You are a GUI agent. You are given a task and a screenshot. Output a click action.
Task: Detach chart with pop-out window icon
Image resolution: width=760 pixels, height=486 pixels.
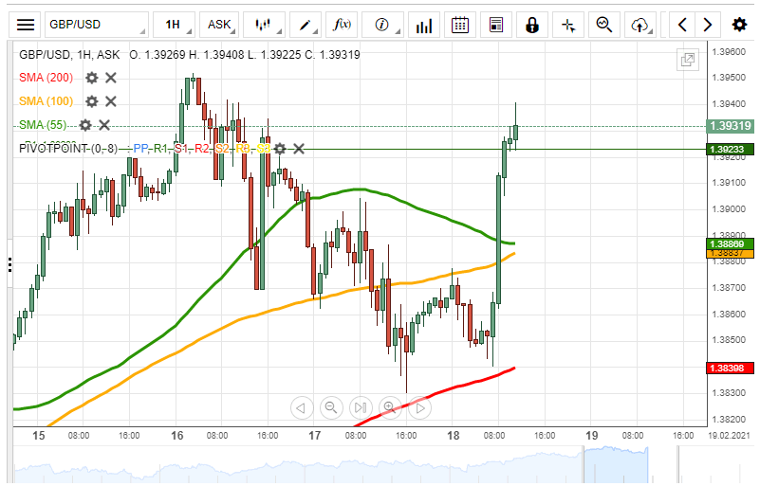point(687,60)
